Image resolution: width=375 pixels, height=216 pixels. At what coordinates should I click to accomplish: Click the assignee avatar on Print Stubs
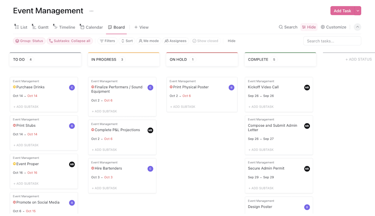(x=72, y=126)
